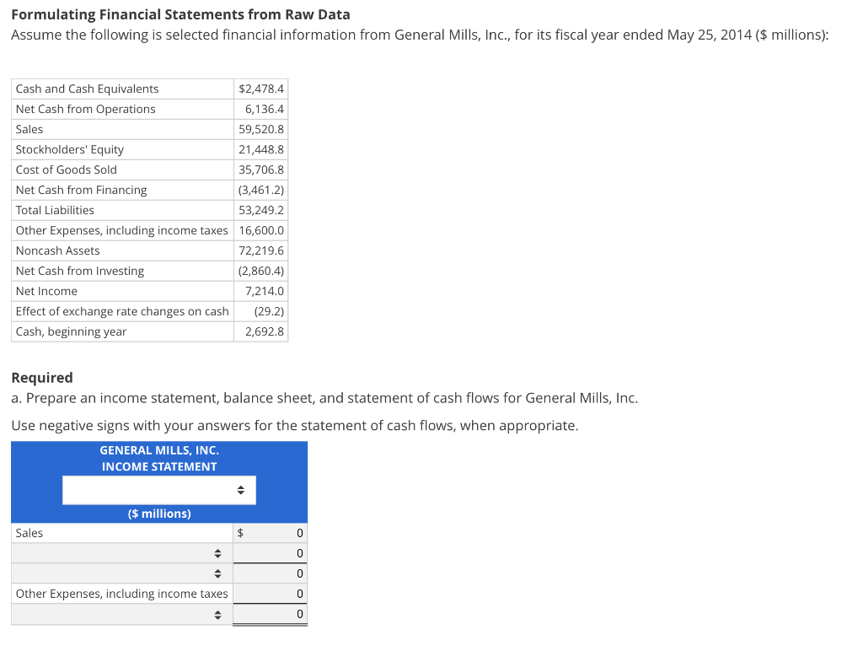Click the second row amount field

pyautogui.click(x=270, y=553)
